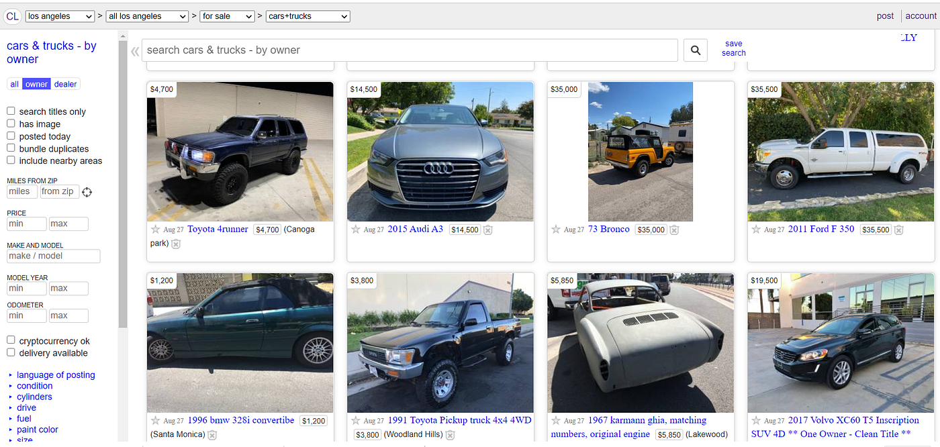This screenshot has height=447, width=940.
Task: Expand the fuel filter
Action: coord(24,419)
